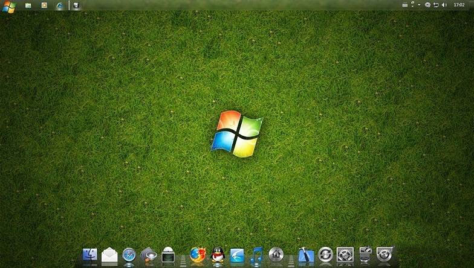
Task: Open Internet Explorer from the taskbar
Action: click(x=60, y=5)
